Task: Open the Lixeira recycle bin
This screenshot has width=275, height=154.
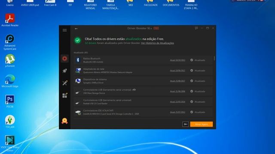Action: [x=10, y=3]
